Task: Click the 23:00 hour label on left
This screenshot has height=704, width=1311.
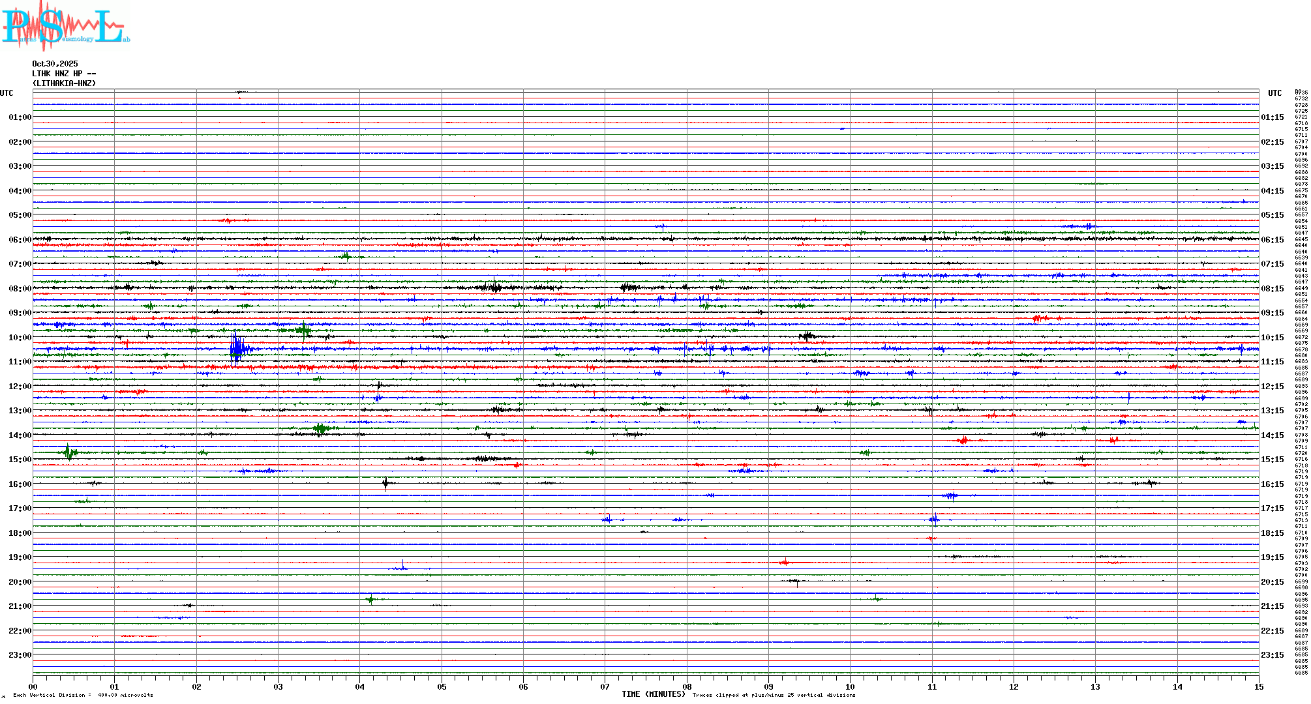Action: point(20,655)
